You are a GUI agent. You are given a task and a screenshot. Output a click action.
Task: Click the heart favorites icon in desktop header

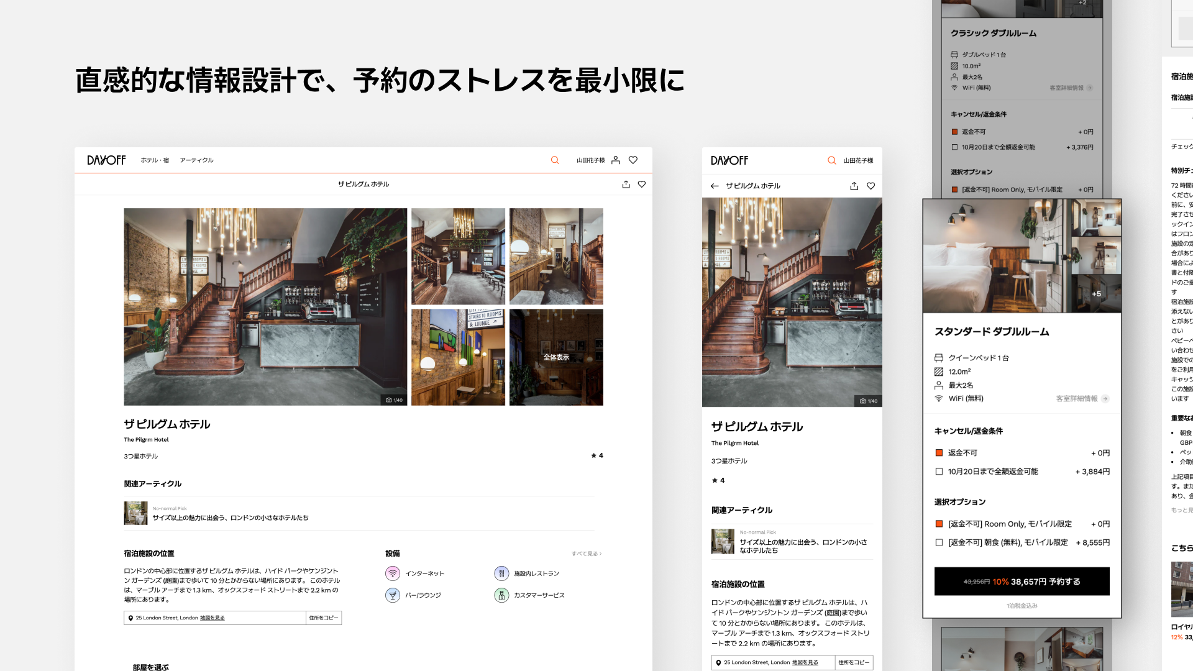[x=633, y=160]
